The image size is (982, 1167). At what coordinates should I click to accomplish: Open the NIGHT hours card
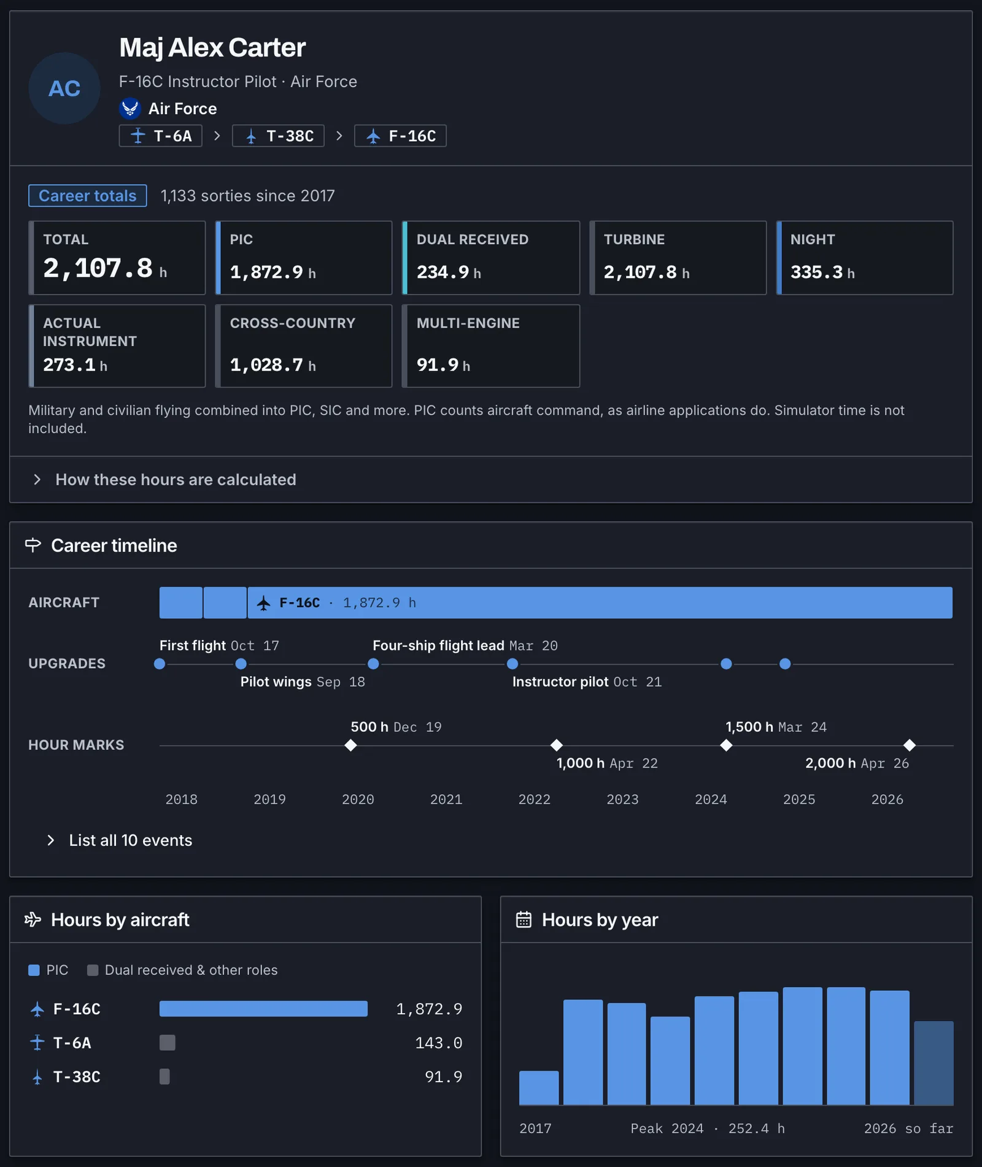pyautogui.click(x=865, y=258)
